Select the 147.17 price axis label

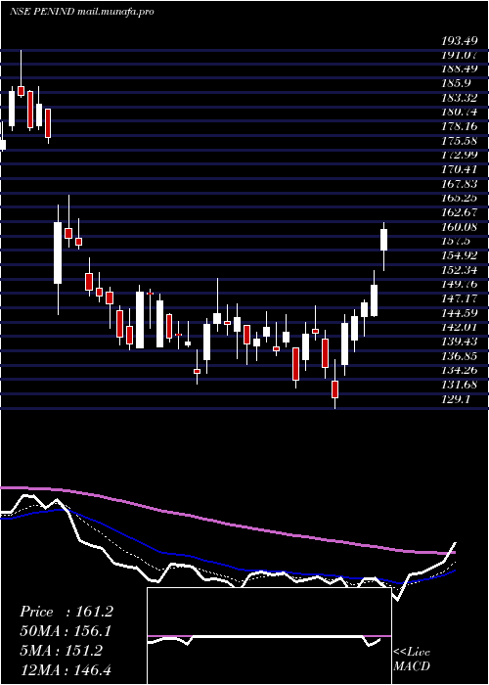click(x=459, y=298)
